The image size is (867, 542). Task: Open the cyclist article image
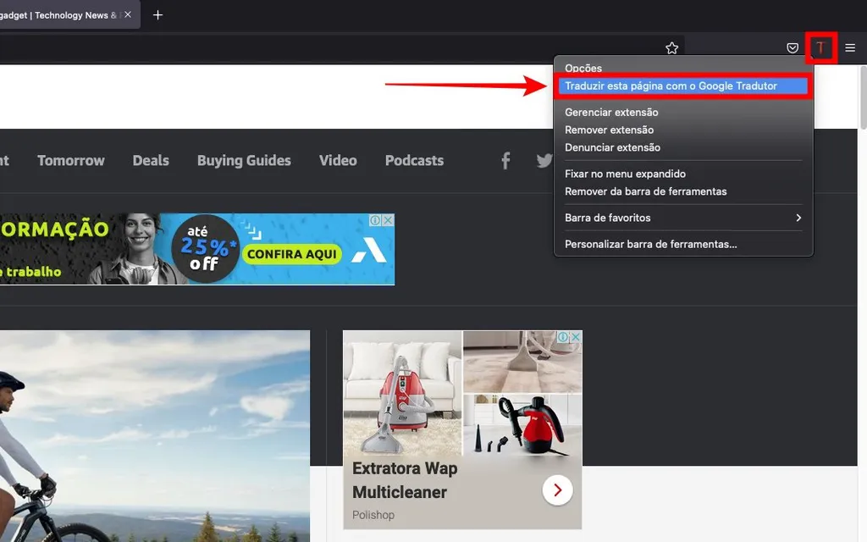click(155, 436)
